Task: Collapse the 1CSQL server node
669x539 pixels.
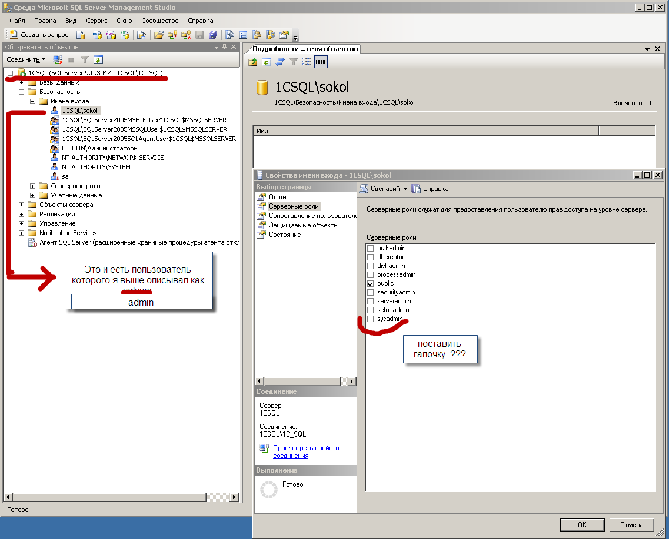Action: coord(10,73)
